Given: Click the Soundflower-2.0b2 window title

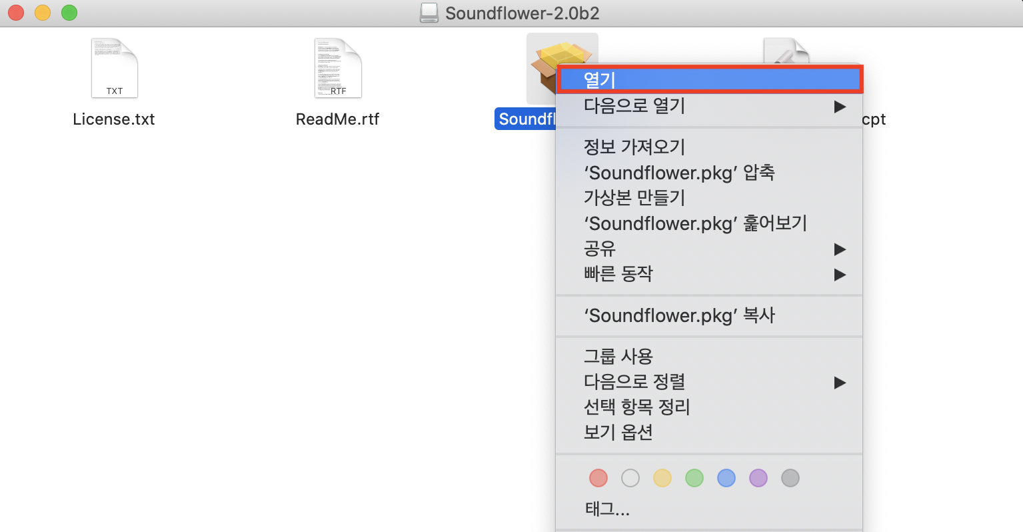Looking at the screenshot, I should pyautogui.click(x=522, y=13).
